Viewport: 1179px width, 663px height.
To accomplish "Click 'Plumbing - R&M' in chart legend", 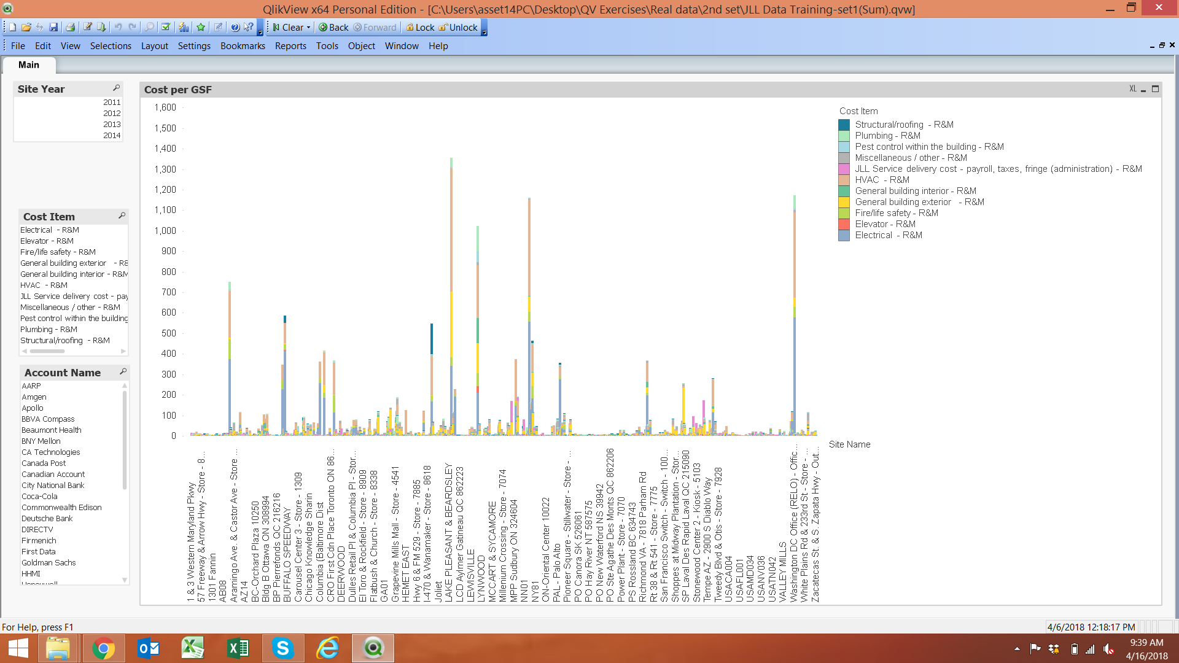I will [x=887, y=136].
